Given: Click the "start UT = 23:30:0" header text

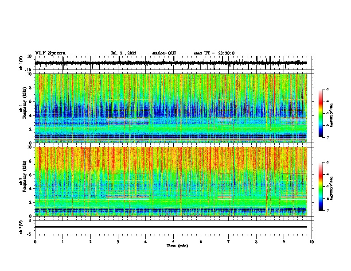Looking at the screenshot, I should (214, 53).
